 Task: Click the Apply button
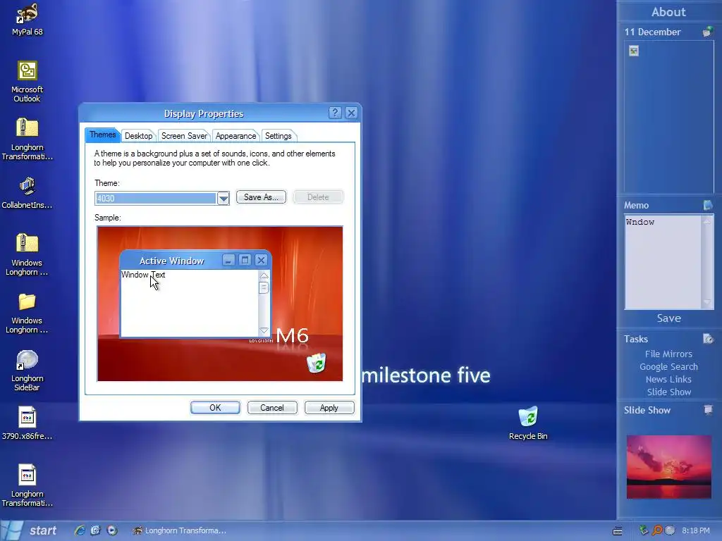tap(329, 408)
